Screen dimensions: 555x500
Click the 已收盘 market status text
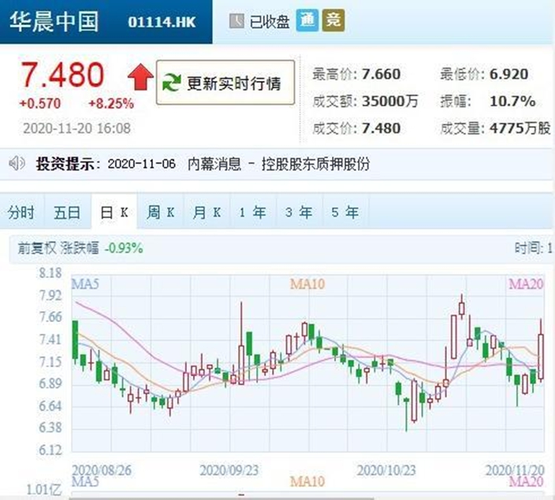[270, 22]
